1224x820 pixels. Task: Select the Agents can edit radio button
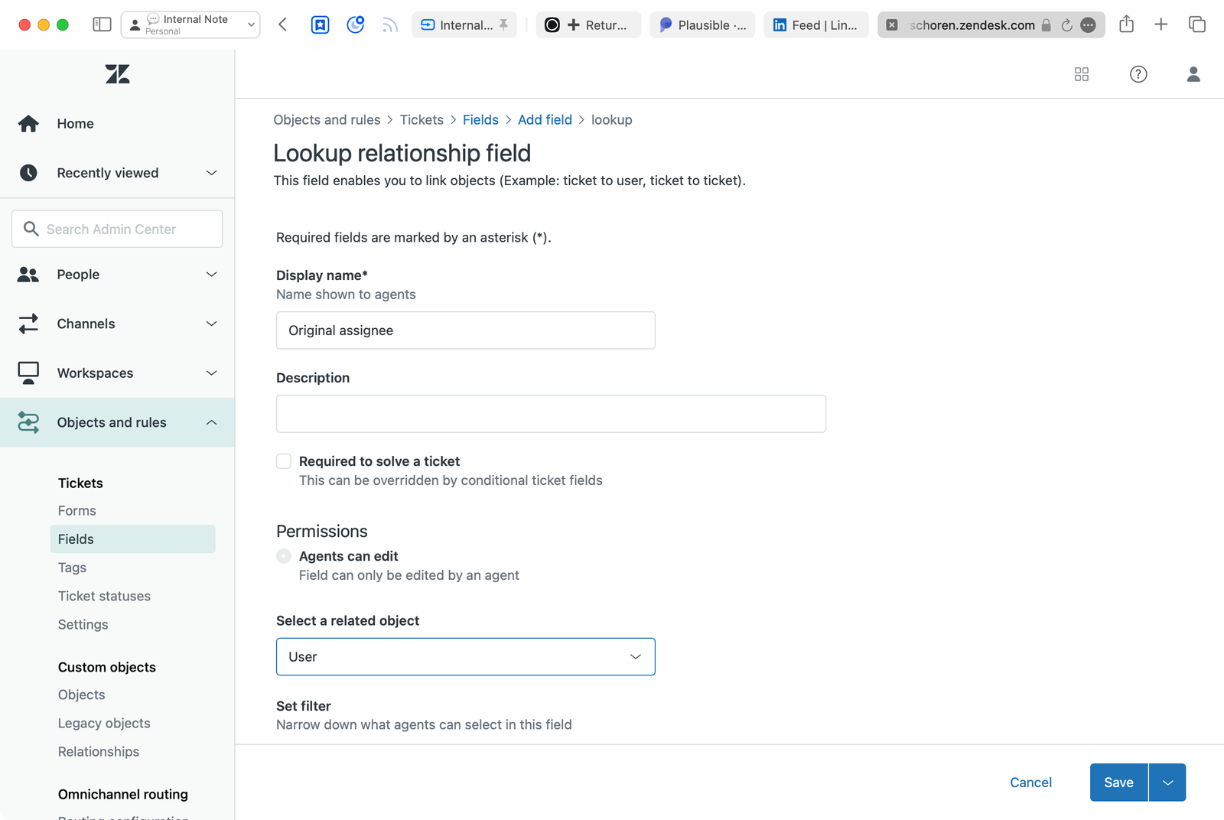tap(283, 556)
